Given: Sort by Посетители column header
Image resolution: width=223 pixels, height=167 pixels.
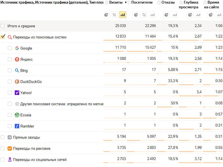Looking at the screenshot, I should tap(142, 3).
